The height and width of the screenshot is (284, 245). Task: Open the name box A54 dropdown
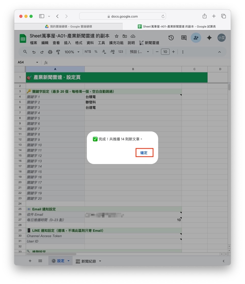[x=37, y=62]
